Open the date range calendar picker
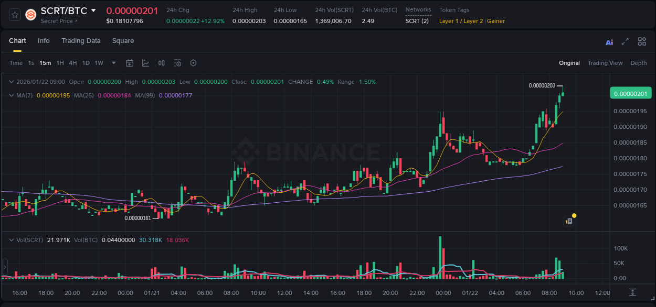Viewport: 656px width, 307px height. 130,63
